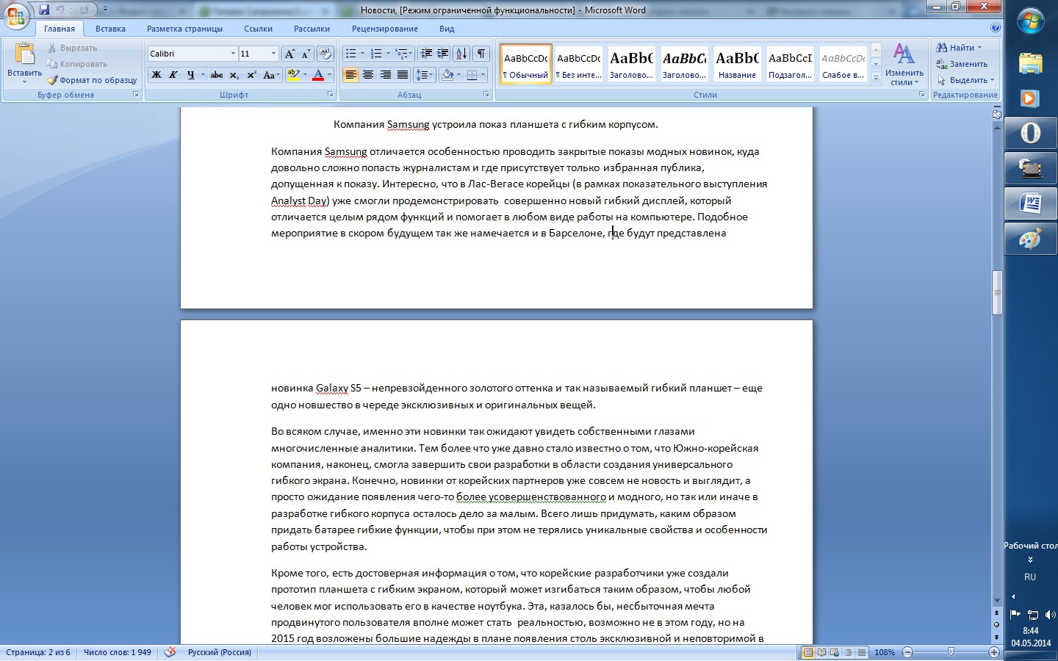The image size is (1058, 661).
Task: Center the paragraph text
Action: 367,75
